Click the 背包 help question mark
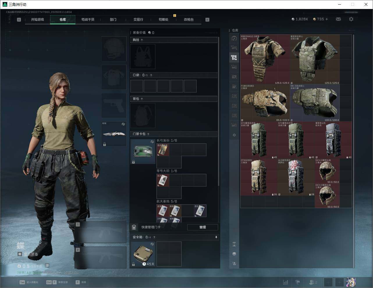 [x=142, y=99]
